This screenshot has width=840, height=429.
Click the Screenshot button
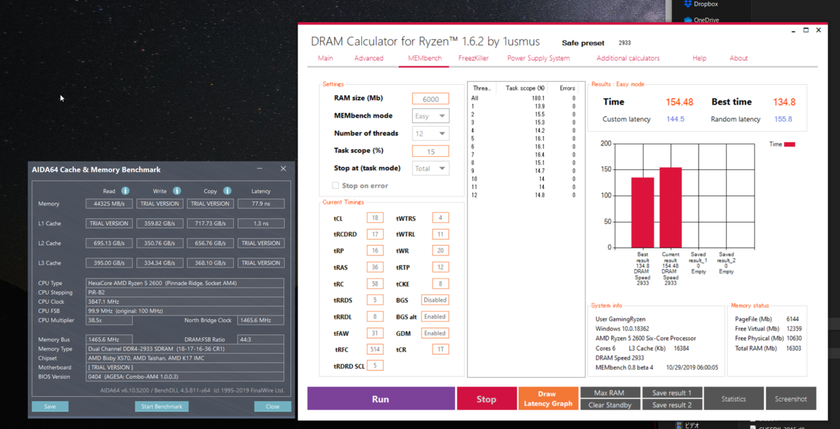point(791,399)
